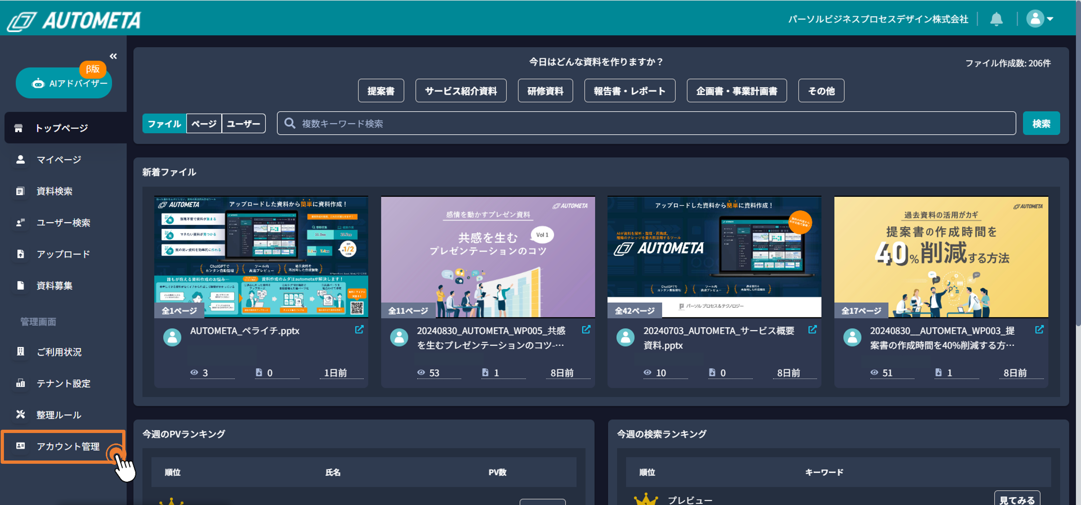Click download count icon on ペライチ card

click(x=259, y=372)
